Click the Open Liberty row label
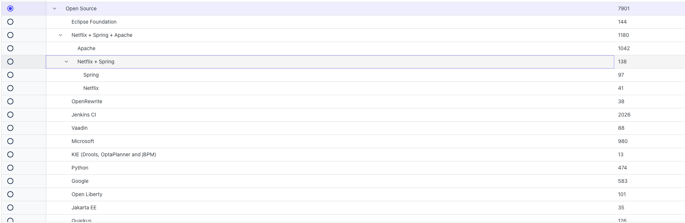The height and width of the screenshot is (223, 685). coord(87,194)
